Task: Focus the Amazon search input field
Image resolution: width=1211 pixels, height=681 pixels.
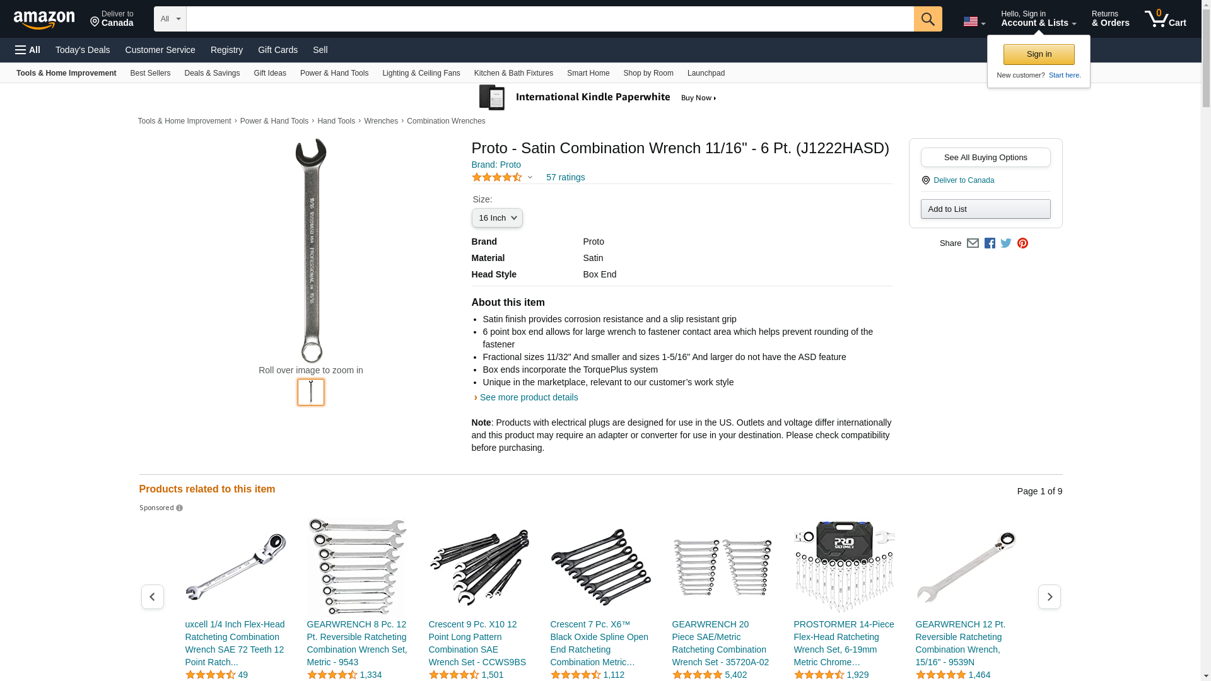Action: click(x=550, y=19)
